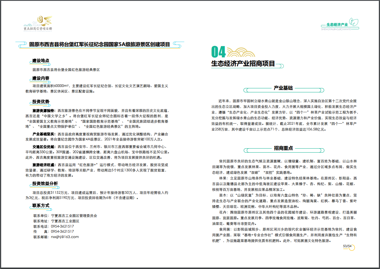380x269 pixels.
Task: Click the email address nxxjjhj@163.com
Action: [x=65, y=237]
